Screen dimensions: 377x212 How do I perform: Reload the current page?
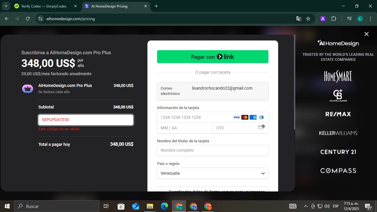coord(28,19)
